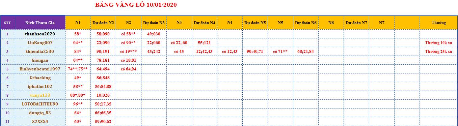Click the title BẢNG VÀNG LÔ 10/01/2020
Viewport: 458px width, 126px height.
[136, 5]
